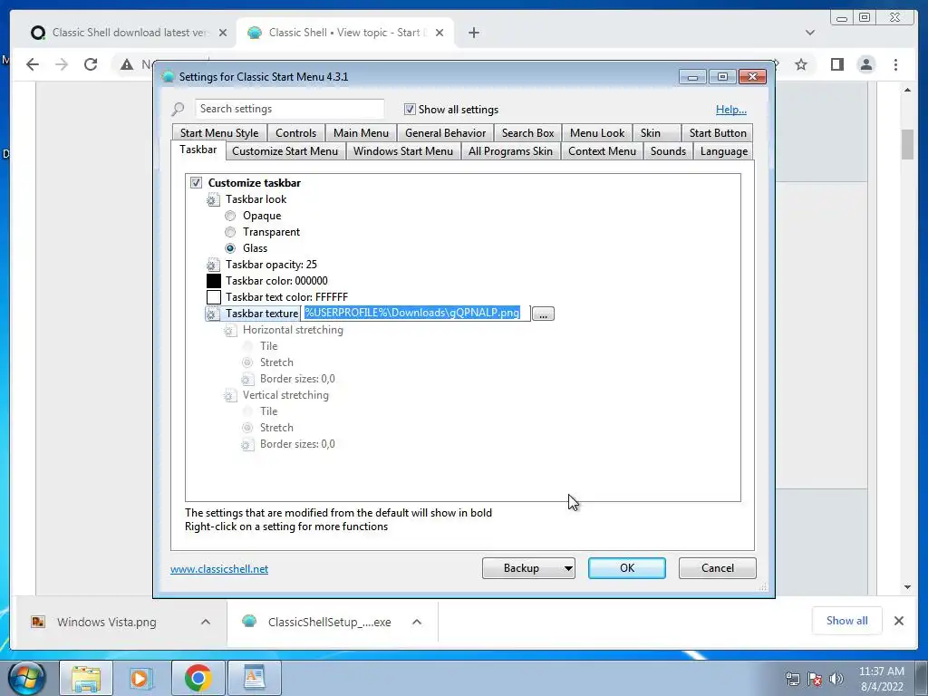
Task: Open the Windows Start orb
Action: 27,678
